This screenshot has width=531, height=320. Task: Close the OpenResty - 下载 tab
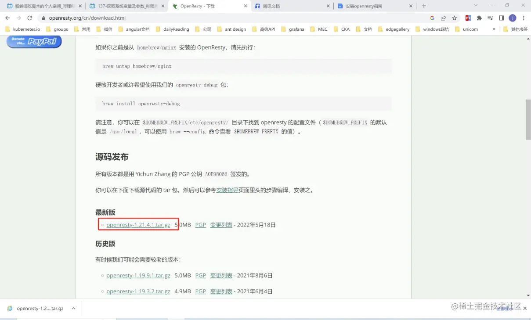246,6
